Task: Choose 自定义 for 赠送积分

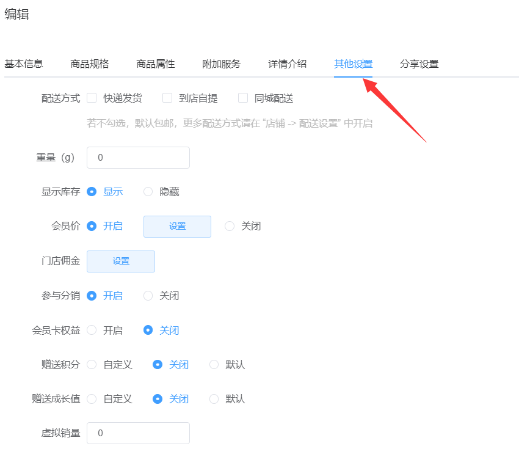Action: click(92, 365)
